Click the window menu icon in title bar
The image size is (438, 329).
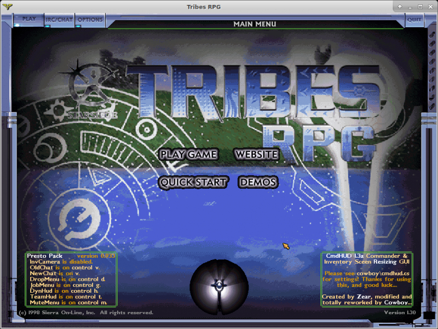[x=8, y=6]
